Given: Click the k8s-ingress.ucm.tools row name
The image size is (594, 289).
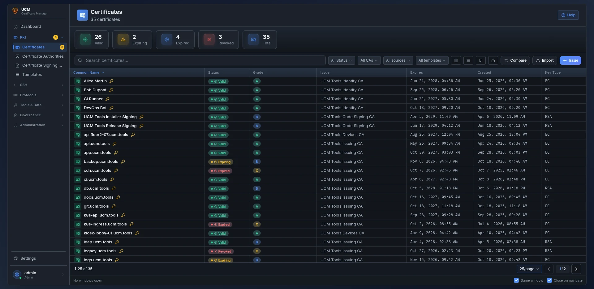Looking at the screenshot, I should tap(105, 224).
